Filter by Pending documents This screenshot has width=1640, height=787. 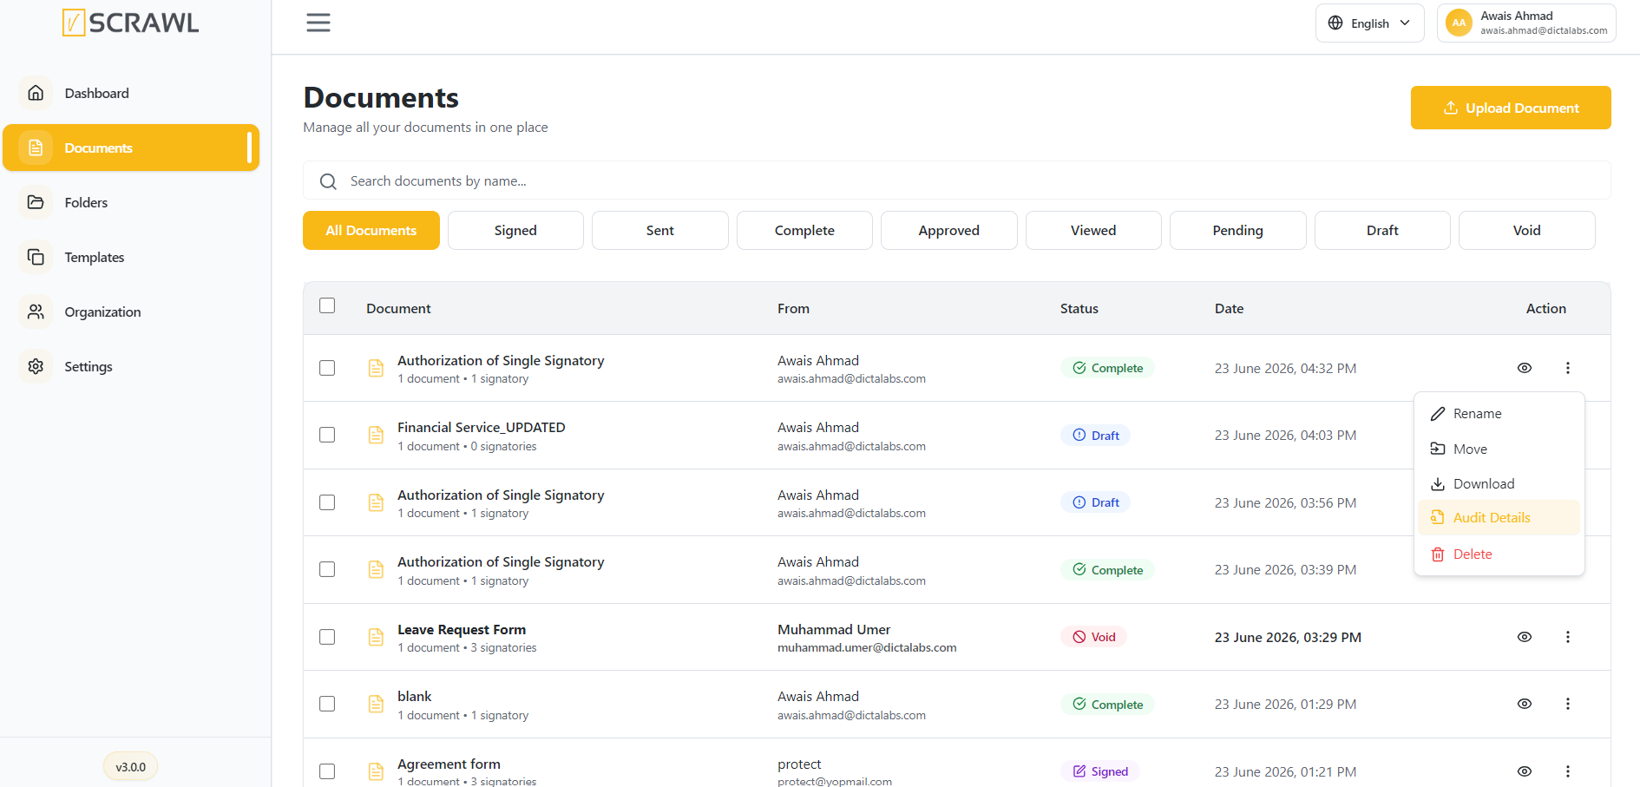pyautogui.click(x=1238, y=231)
